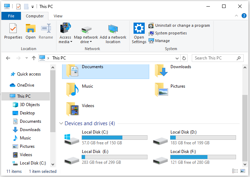This screenshot has width=250, height=177.
Task: Click the F: drive usage bar
Action: pos(203,157)
